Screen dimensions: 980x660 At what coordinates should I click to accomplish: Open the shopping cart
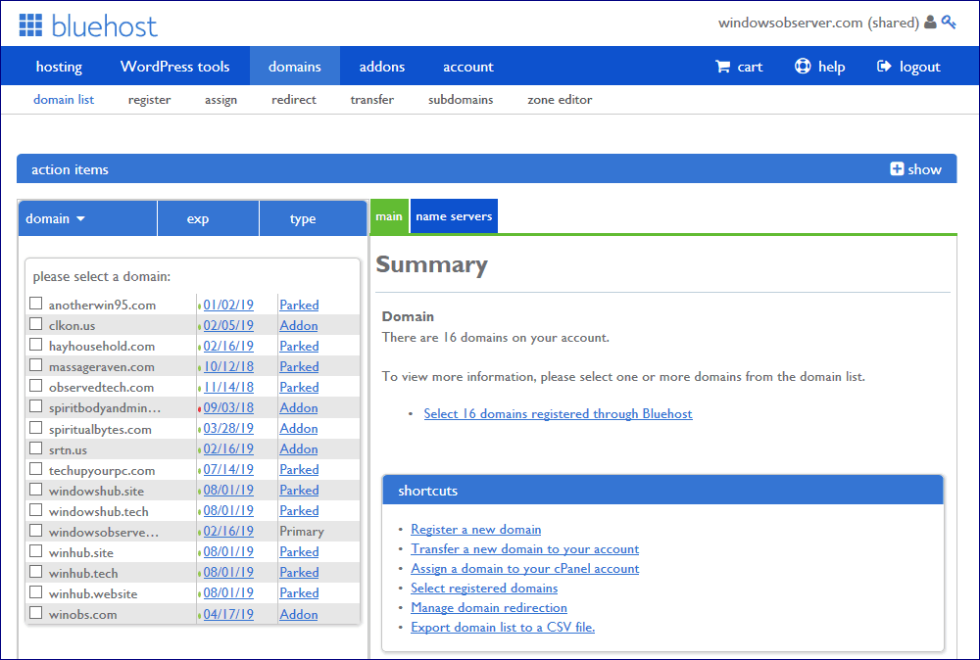point(739,67)
